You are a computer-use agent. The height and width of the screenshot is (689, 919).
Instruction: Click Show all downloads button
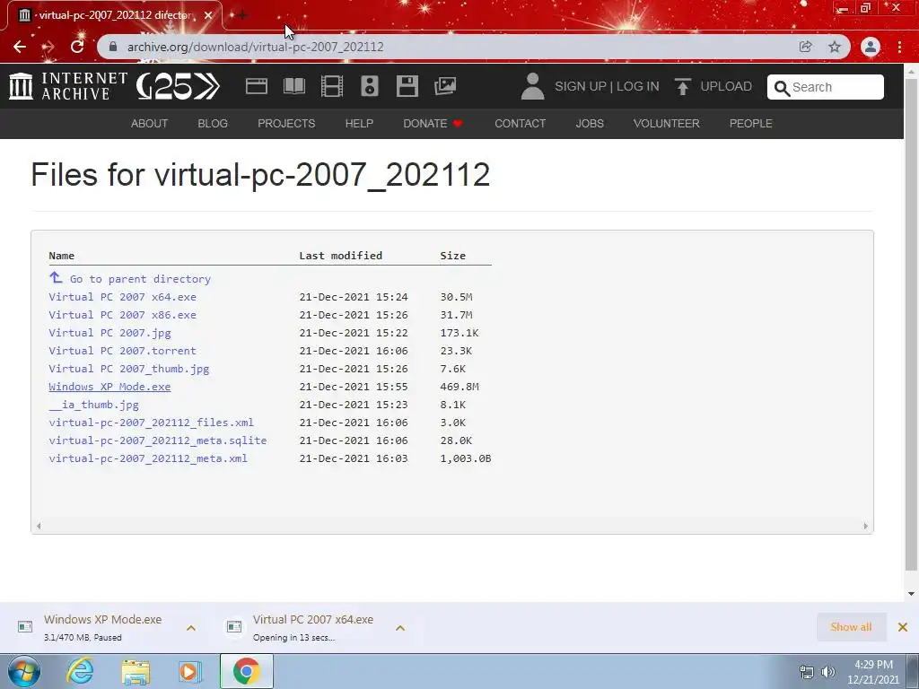coord(851,627)
